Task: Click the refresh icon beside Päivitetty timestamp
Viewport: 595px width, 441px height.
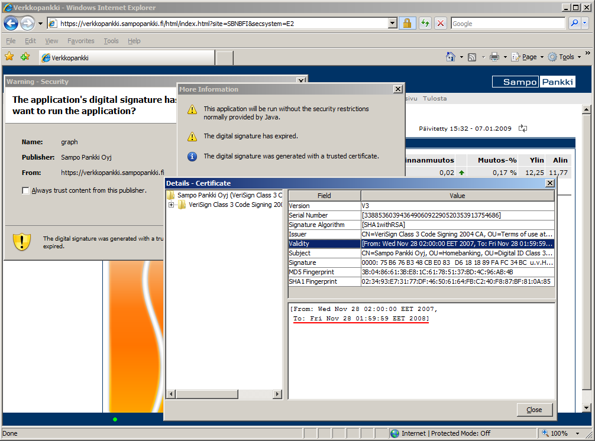Action: pyautogui.click(x=523, y=128)
